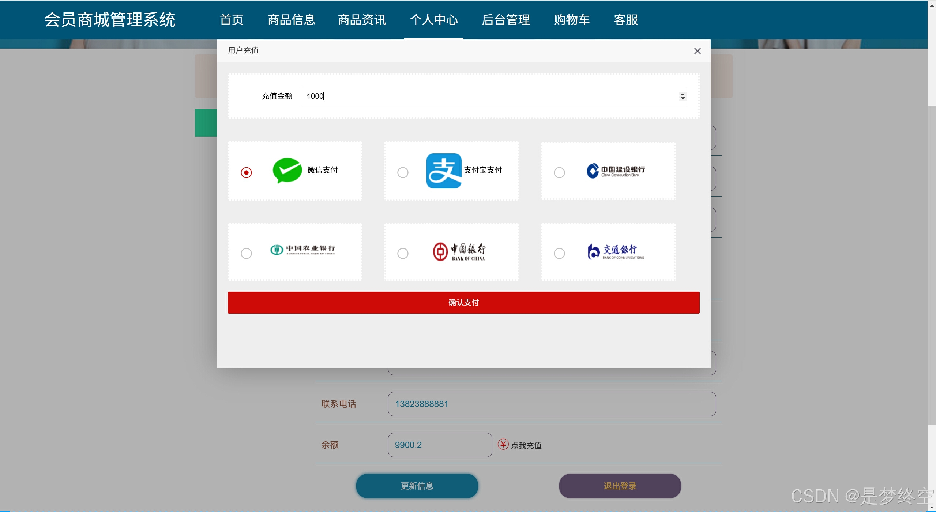936x512 pixels.
Task: Increase recharge amount with up spinner arrow
Action: coord(683,94)
